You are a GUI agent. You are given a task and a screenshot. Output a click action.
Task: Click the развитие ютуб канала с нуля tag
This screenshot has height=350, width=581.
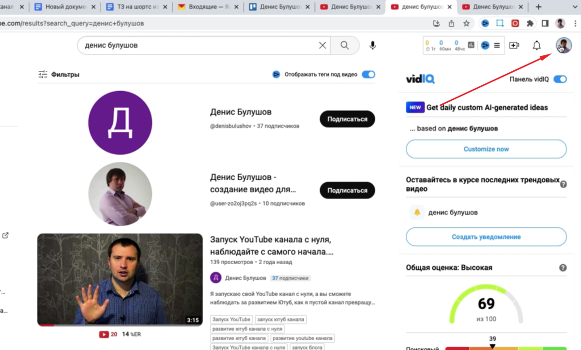(247, 329)
